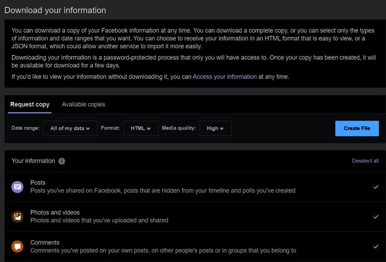Open the Format HTML dropdown

pos(141,128)
